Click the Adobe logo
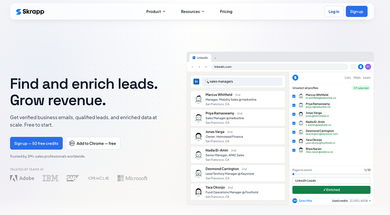This screenshot has height=215, width=390. [22, 178]
